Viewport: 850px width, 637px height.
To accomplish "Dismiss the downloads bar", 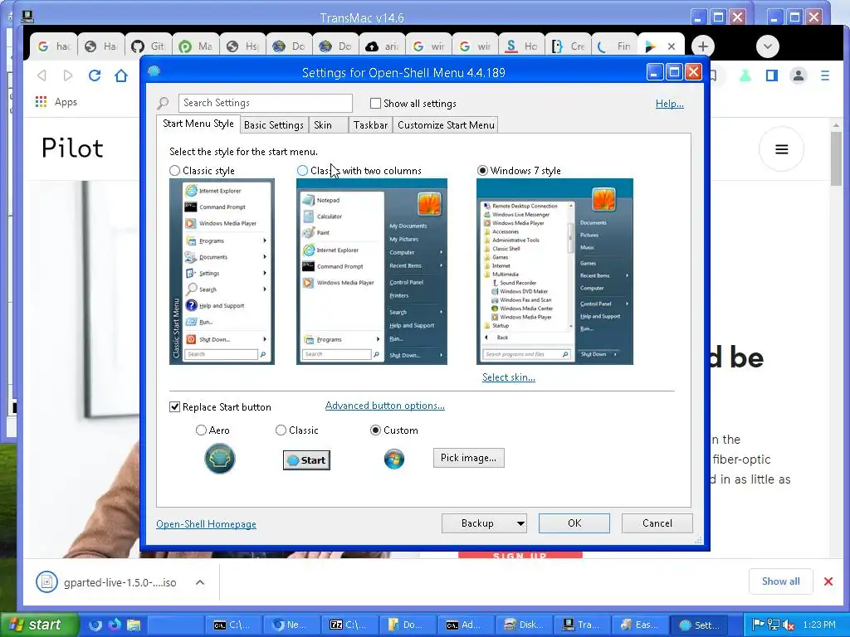I will (828, 581).
